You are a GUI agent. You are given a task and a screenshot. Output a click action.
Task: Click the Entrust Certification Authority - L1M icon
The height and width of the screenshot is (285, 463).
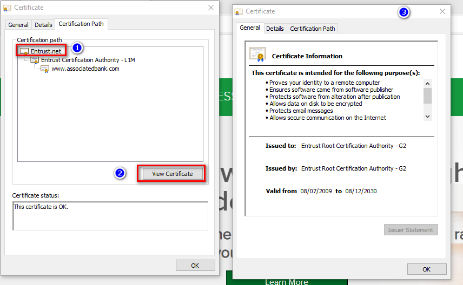(35, 60)
